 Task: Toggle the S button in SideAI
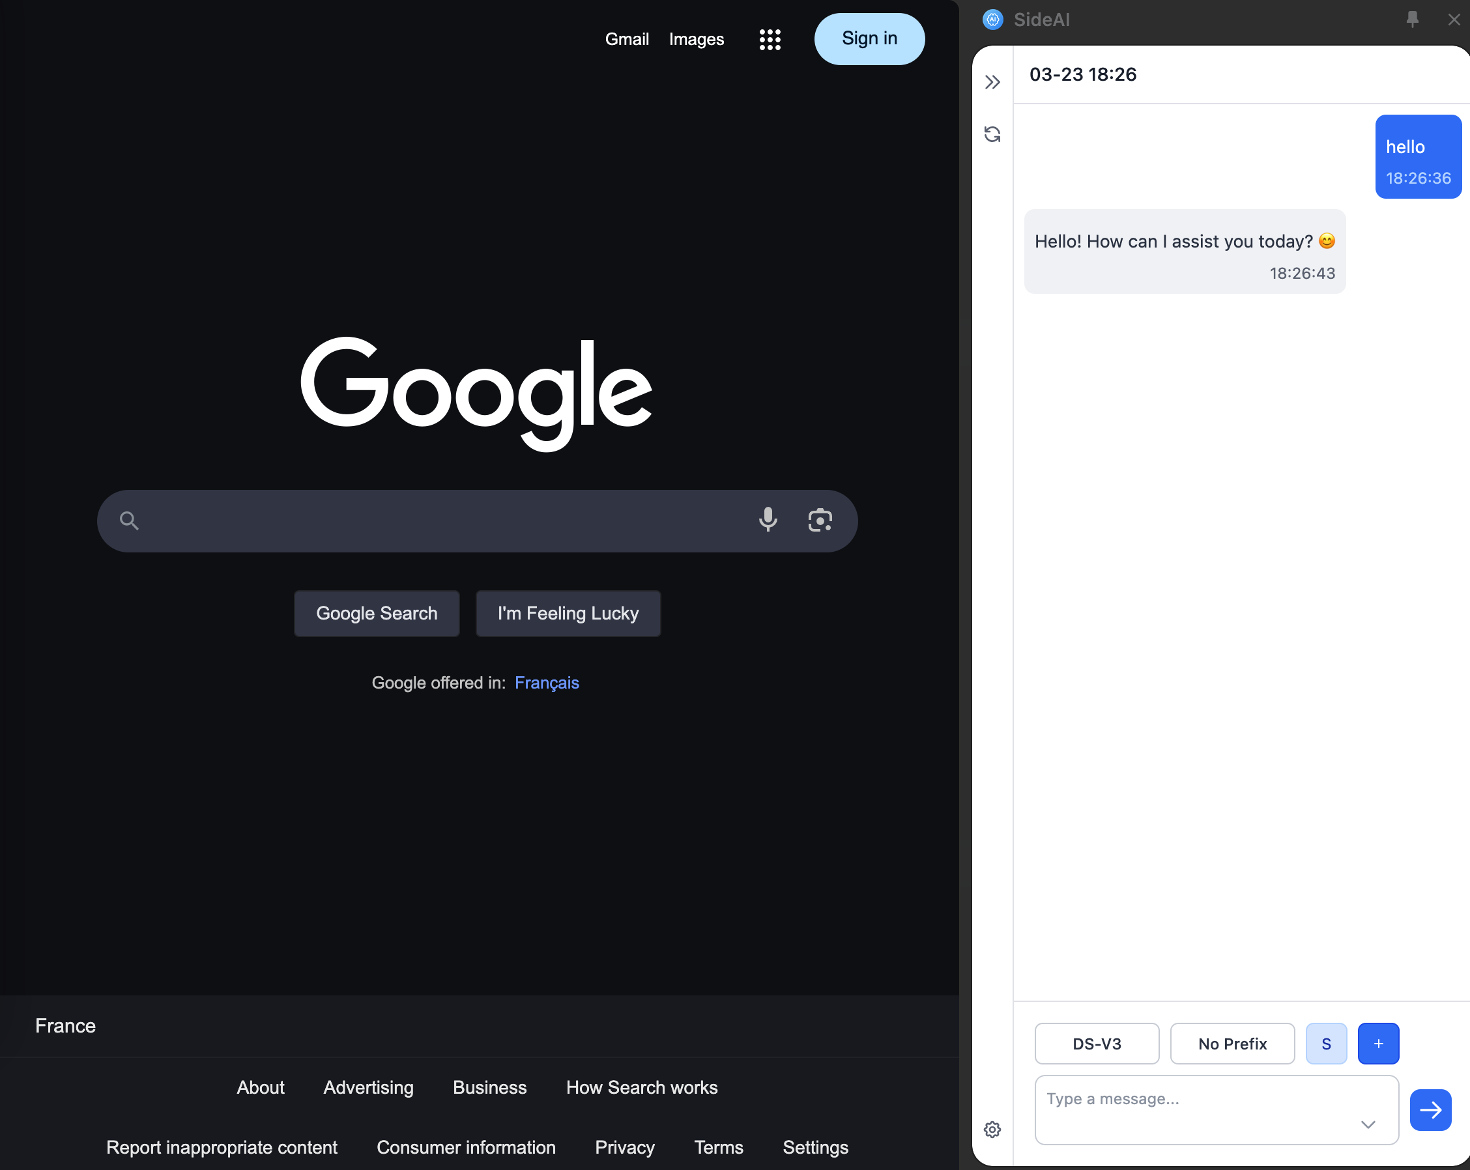1326,1044
